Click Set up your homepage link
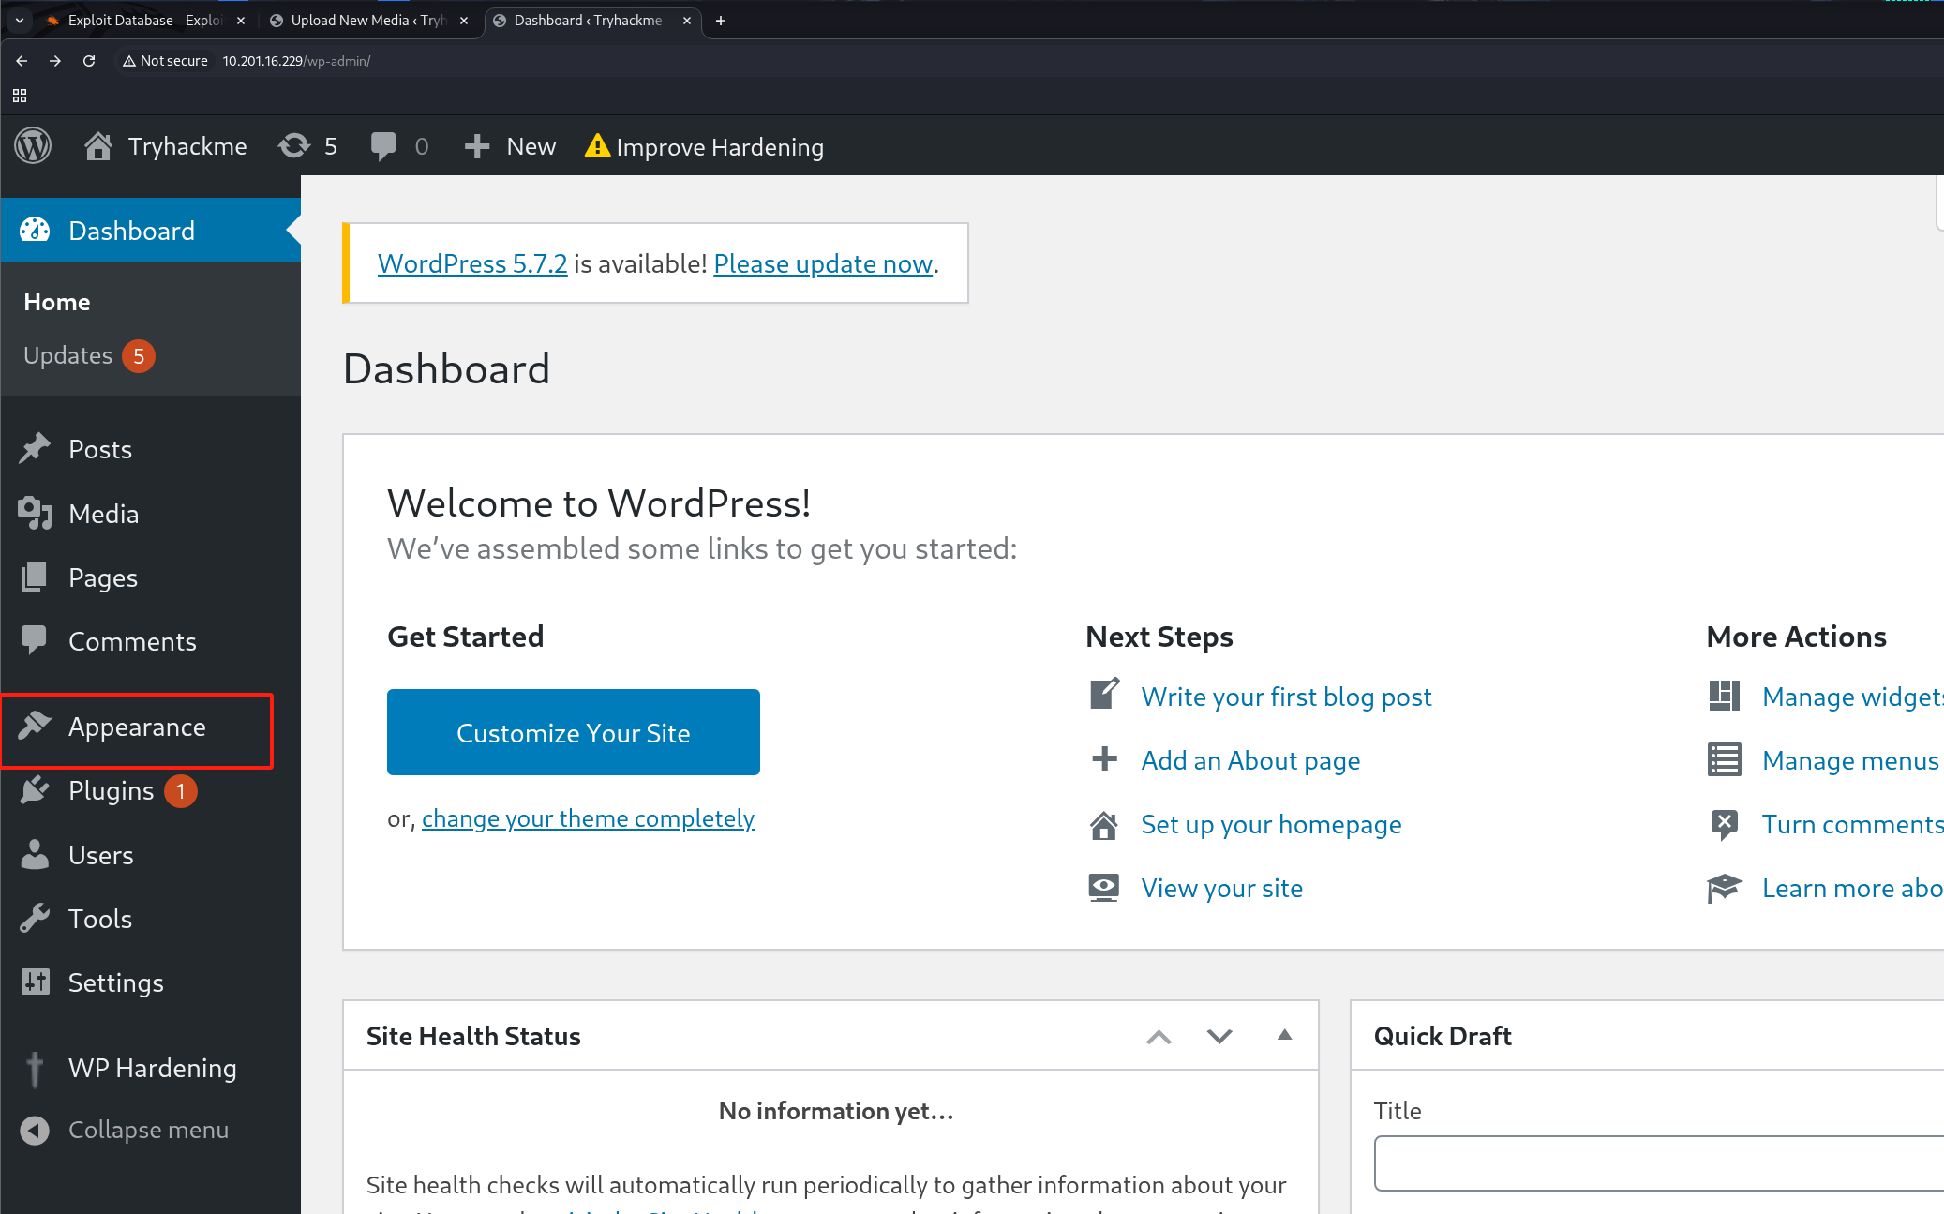Screen dimensions: 1944x1214 click(1271, 824)
